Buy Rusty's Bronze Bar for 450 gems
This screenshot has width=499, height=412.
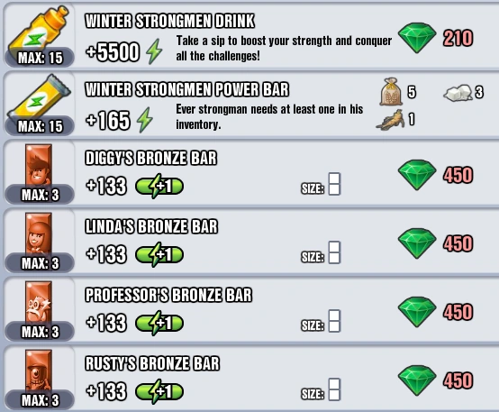click(435, 380)
